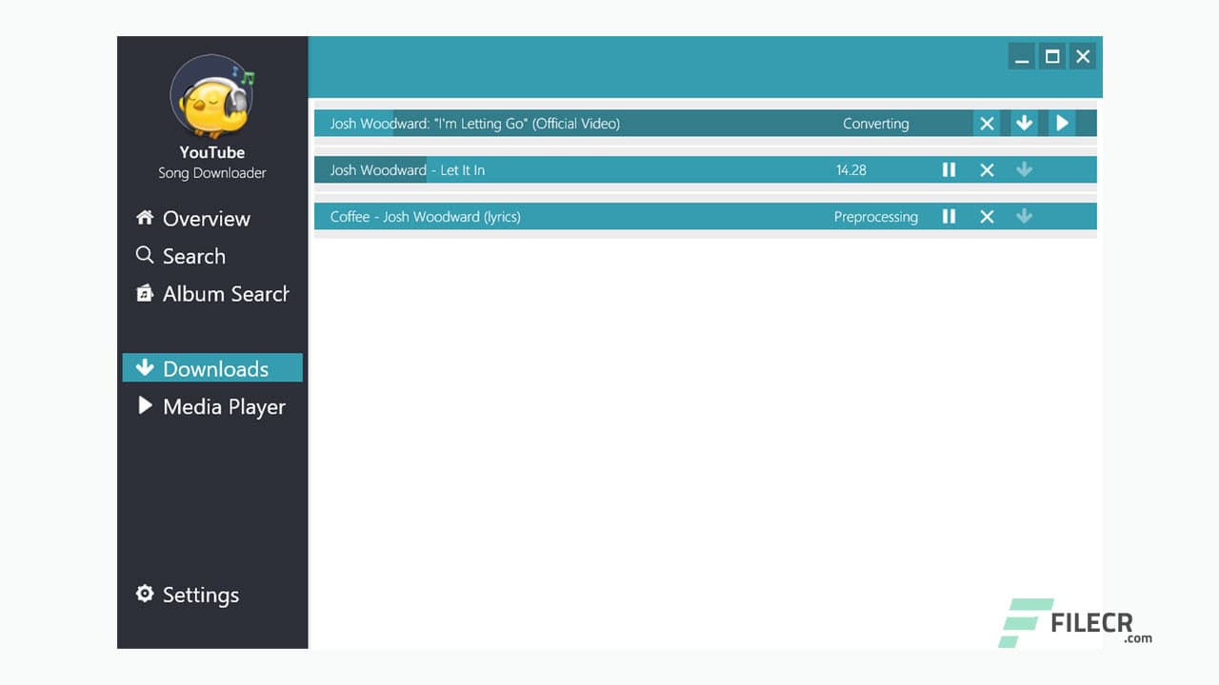The width and height of the screenshot is (1219, 685).
Task: Select the Overview home icon
Action: [145, 218]
